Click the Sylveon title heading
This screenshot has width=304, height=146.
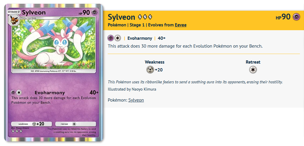[121, 17]
